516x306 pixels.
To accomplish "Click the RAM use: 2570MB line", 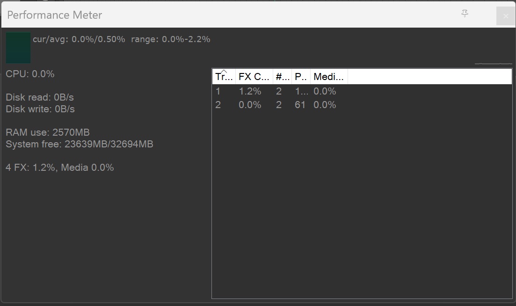I will click(48, 132).
